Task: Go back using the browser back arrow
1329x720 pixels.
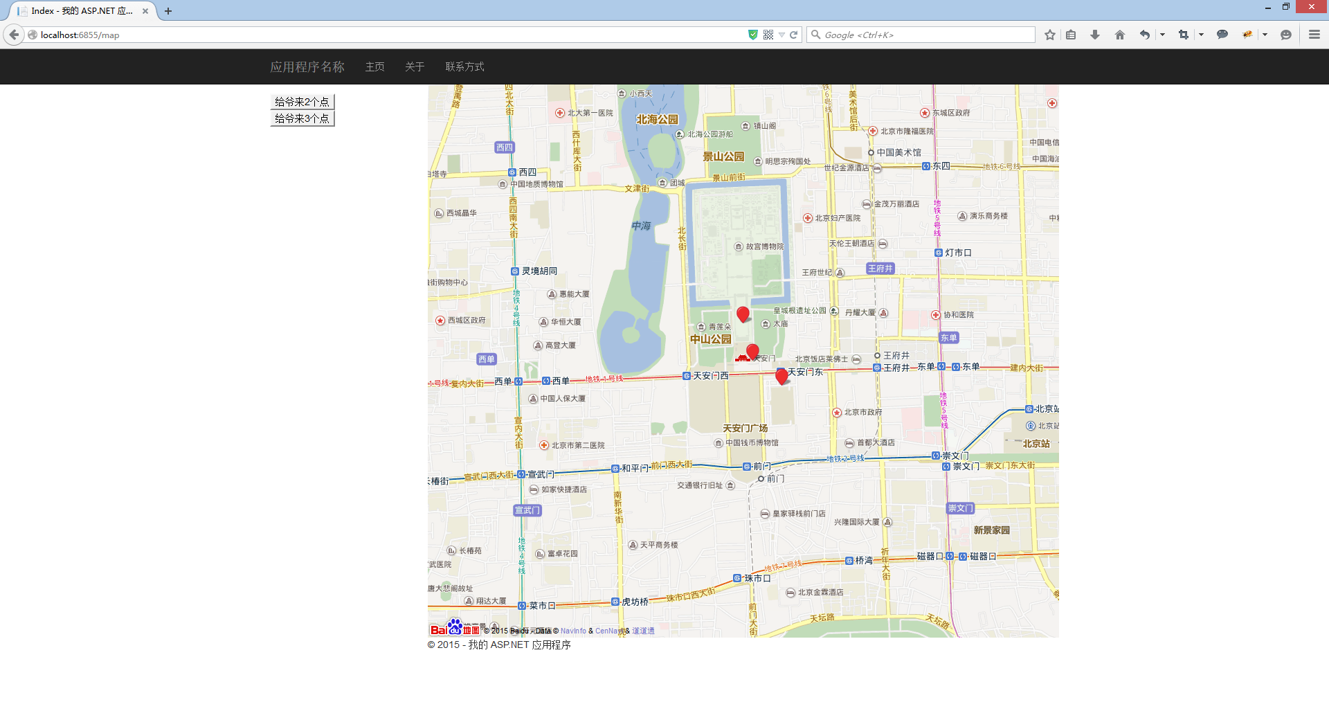Action: [x=14, y=35]
